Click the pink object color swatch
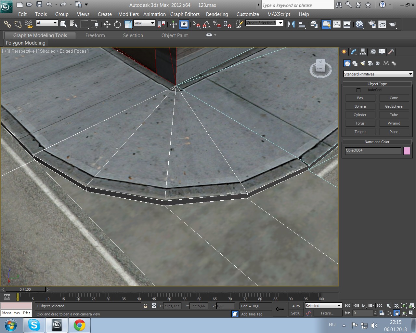This screenshot has height=333, width=416. click(x=407, y=151)
